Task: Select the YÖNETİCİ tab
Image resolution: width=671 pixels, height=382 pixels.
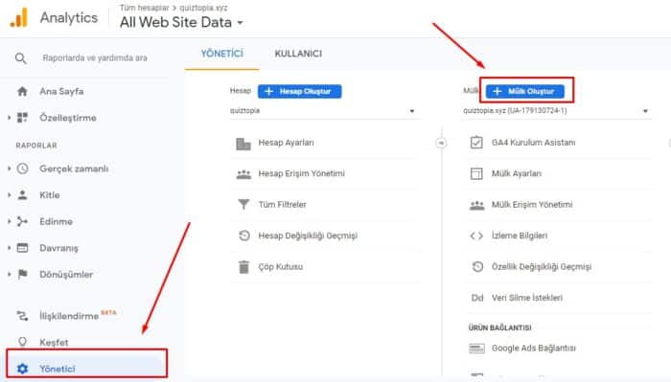Action: pos(222,54)
